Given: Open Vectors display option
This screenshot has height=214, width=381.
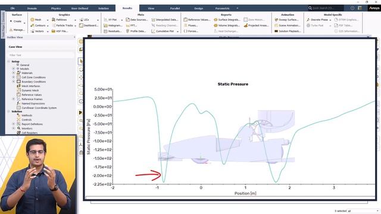Looking at the screenshot, I should coord(37,32).
